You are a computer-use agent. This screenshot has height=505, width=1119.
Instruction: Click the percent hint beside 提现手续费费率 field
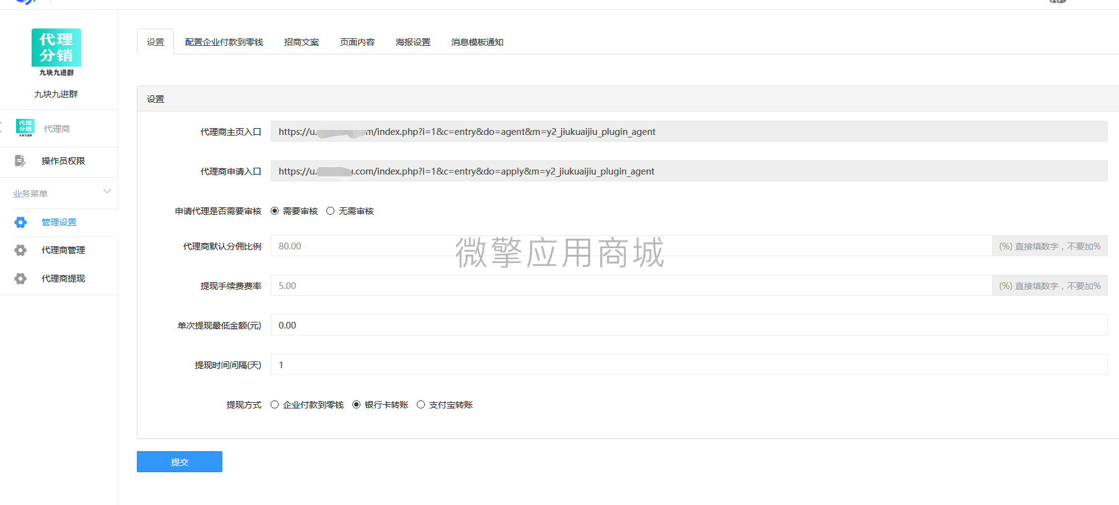pos(1050,285)
